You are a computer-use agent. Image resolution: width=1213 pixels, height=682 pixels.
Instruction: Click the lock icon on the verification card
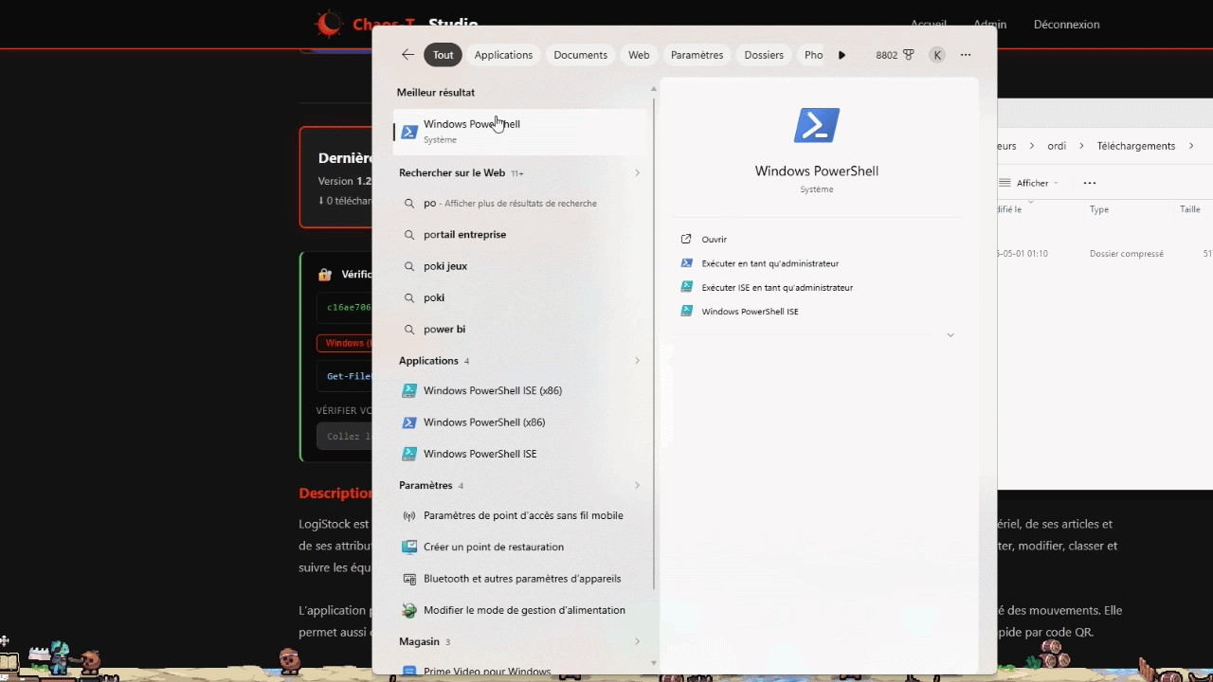[x=325, y=275]
